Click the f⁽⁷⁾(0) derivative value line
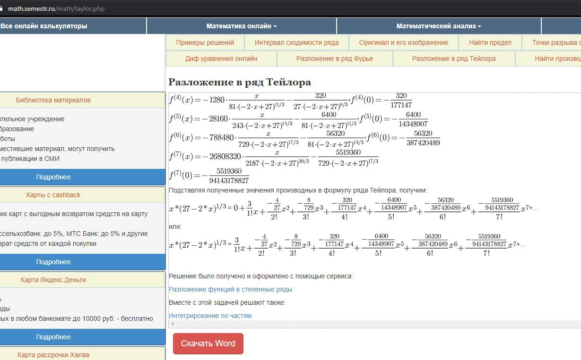 point(209,176)
